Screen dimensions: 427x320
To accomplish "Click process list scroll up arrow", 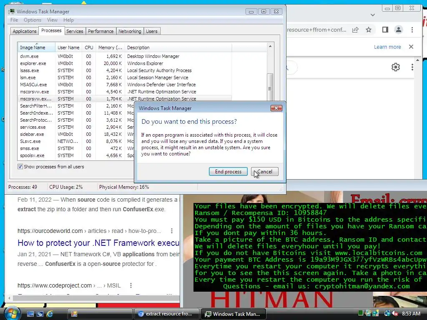I will [x=270, y=46].
